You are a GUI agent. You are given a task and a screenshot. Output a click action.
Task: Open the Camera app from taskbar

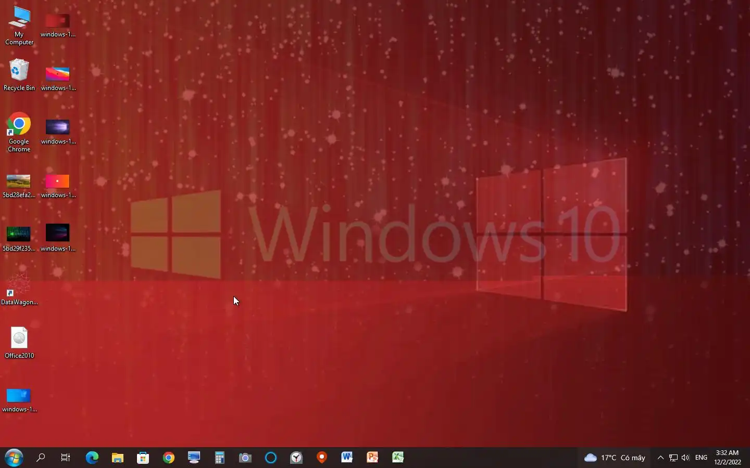click(245, 458)
